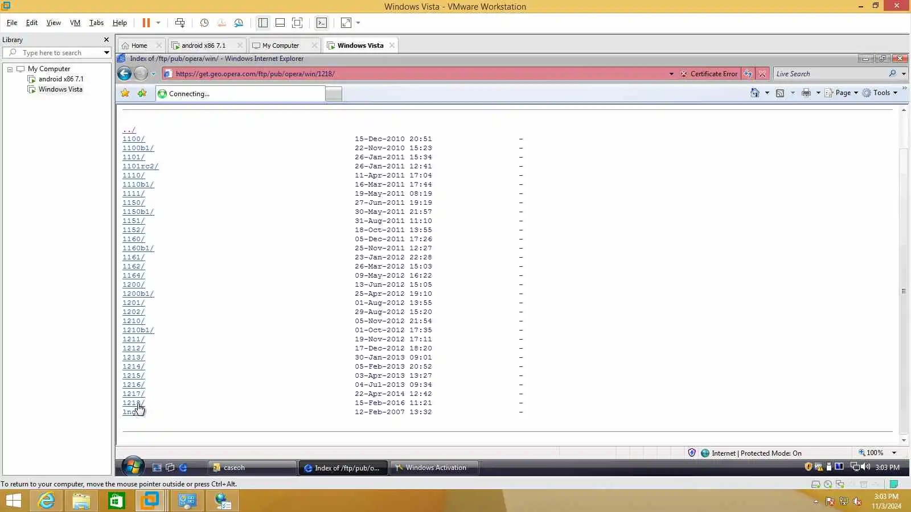The width and height of the screenshot is (911, 512).
Task: Click the library search field
Action: point(56,53)
